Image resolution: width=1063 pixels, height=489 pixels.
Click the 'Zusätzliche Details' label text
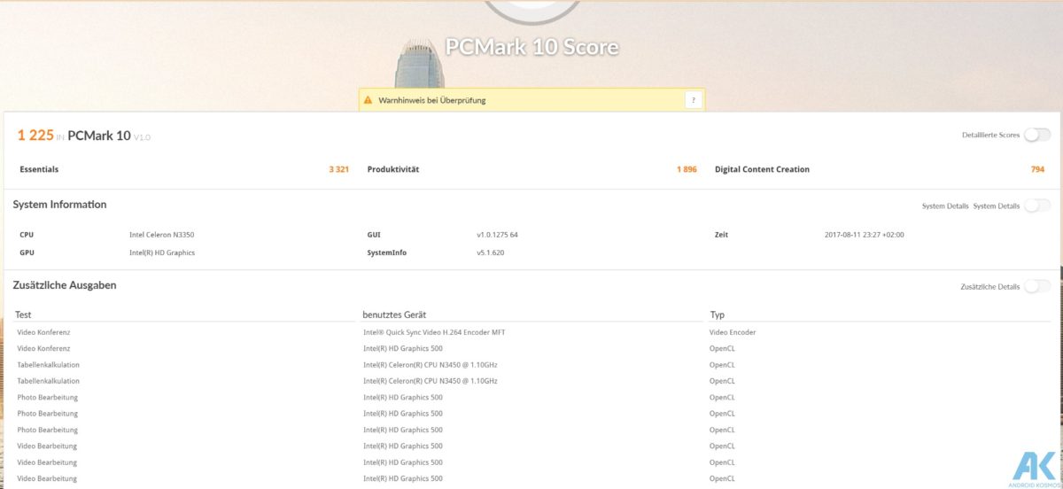pos(989,287)
